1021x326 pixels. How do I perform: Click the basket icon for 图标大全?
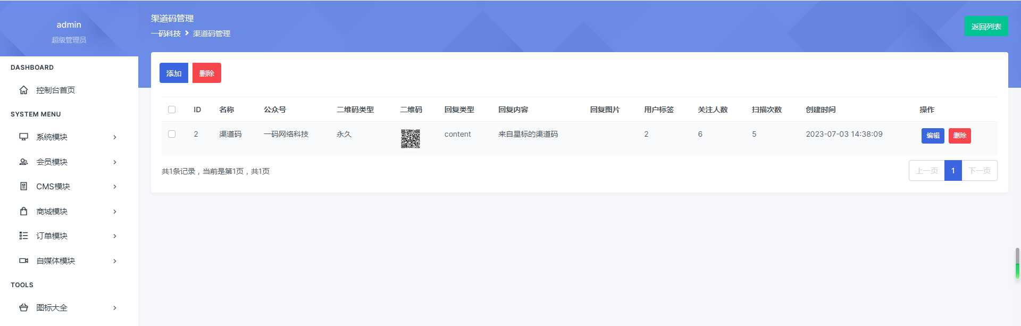[x=23, y=307]
